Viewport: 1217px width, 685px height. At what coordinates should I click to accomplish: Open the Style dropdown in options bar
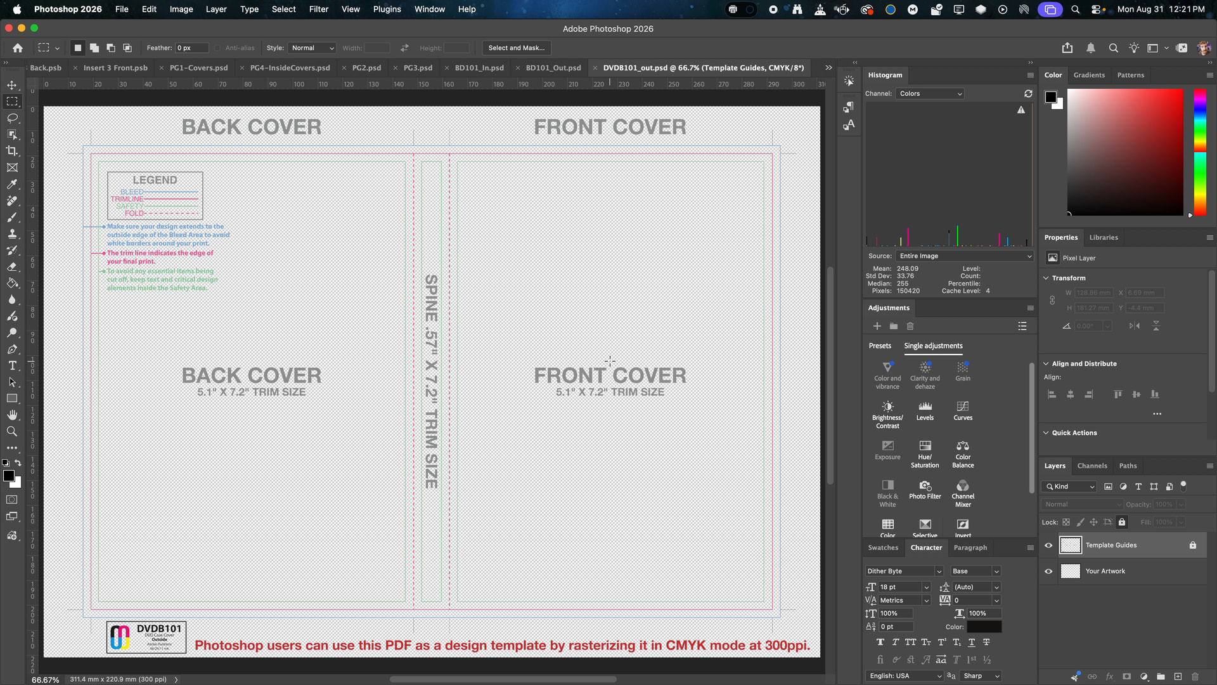(312, 48)
